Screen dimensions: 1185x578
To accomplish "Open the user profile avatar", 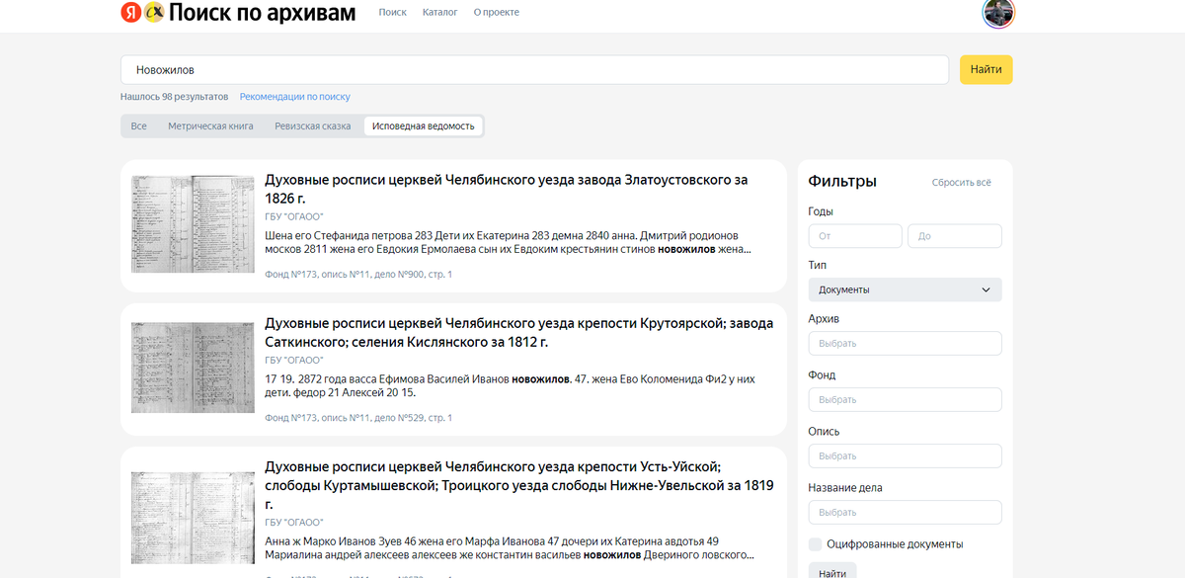I will tap(998, 15).
